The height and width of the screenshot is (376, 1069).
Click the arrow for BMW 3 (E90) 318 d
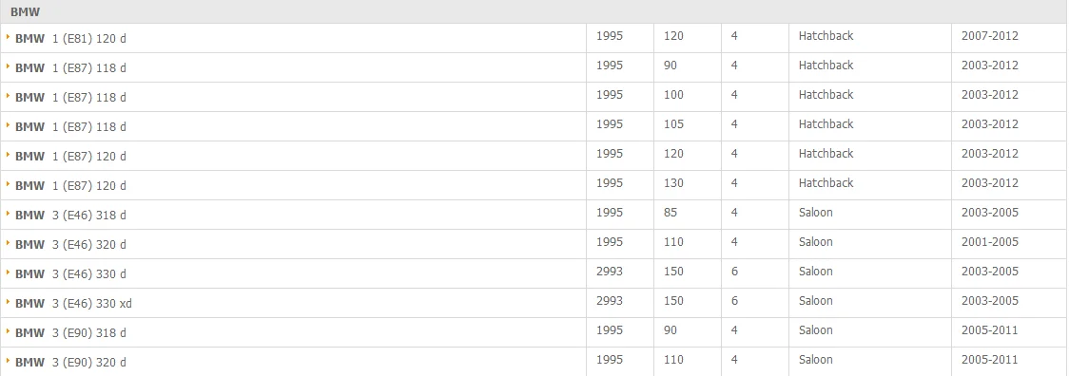click(x=9, y=331)
